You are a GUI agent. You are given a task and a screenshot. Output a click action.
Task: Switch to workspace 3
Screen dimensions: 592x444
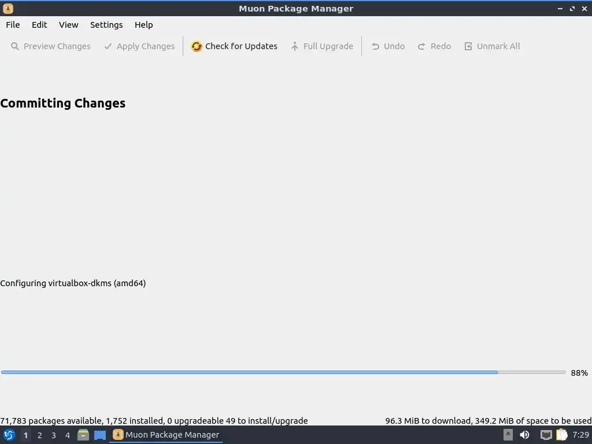[54, 435]
